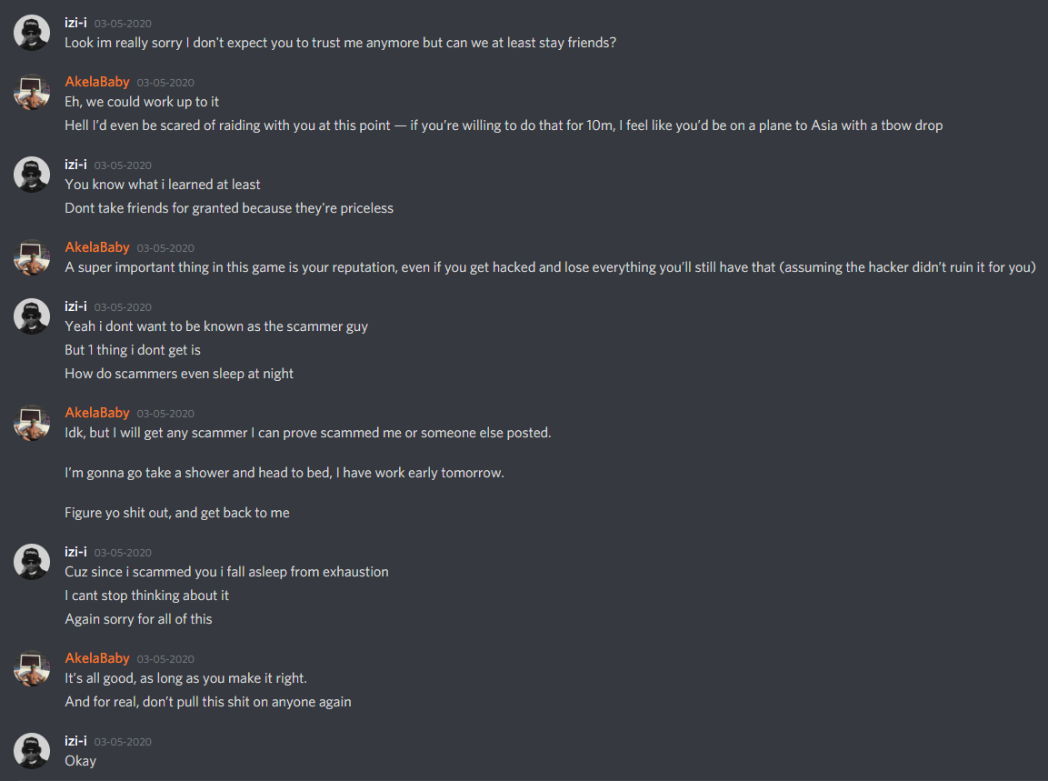The height and width of the screenshot is (781, 1048).
Task: Open AkelaBaby username above "Eh, we could work"
Action: coord(97,82)
